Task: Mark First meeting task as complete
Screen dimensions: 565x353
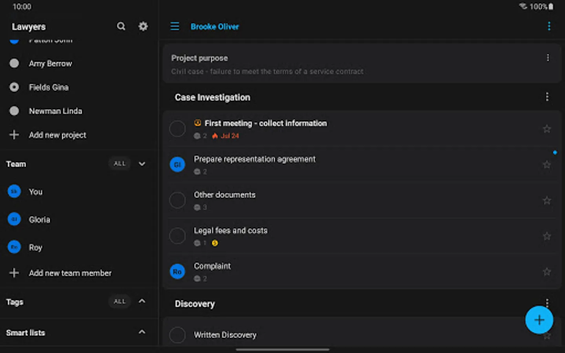Action: 177,129
